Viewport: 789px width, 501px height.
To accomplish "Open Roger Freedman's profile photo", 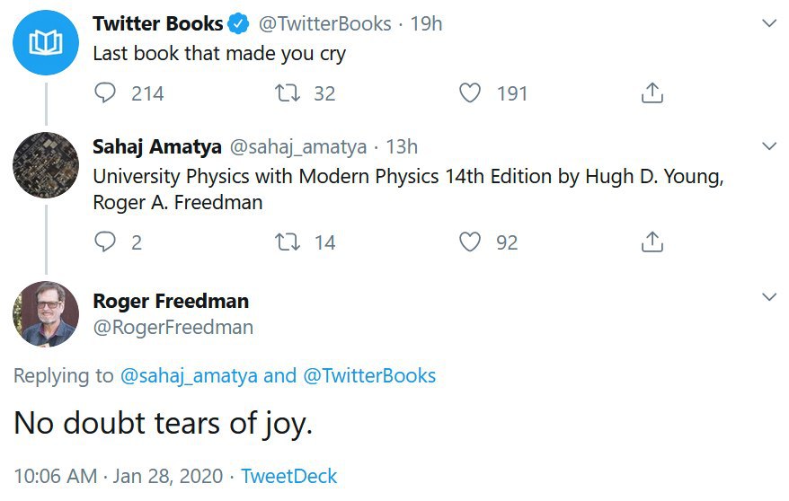I will [46, 314].
